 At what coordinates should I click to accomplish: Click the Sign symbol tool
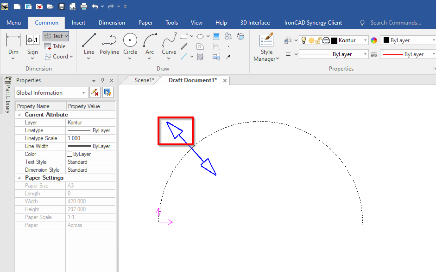[32, 45]
